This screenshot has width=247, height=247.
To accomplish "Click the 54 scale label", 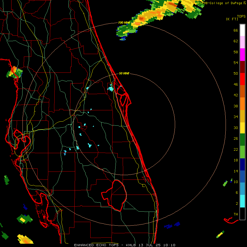I will coord(236,63).
